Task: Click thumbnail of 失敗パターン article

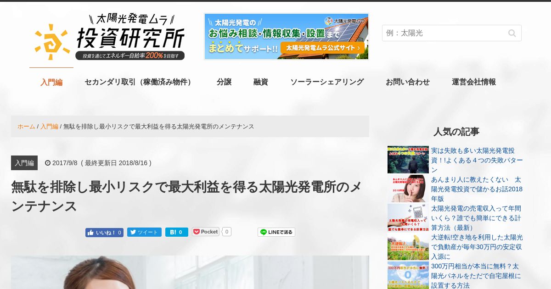Action: tap(408, 160)
